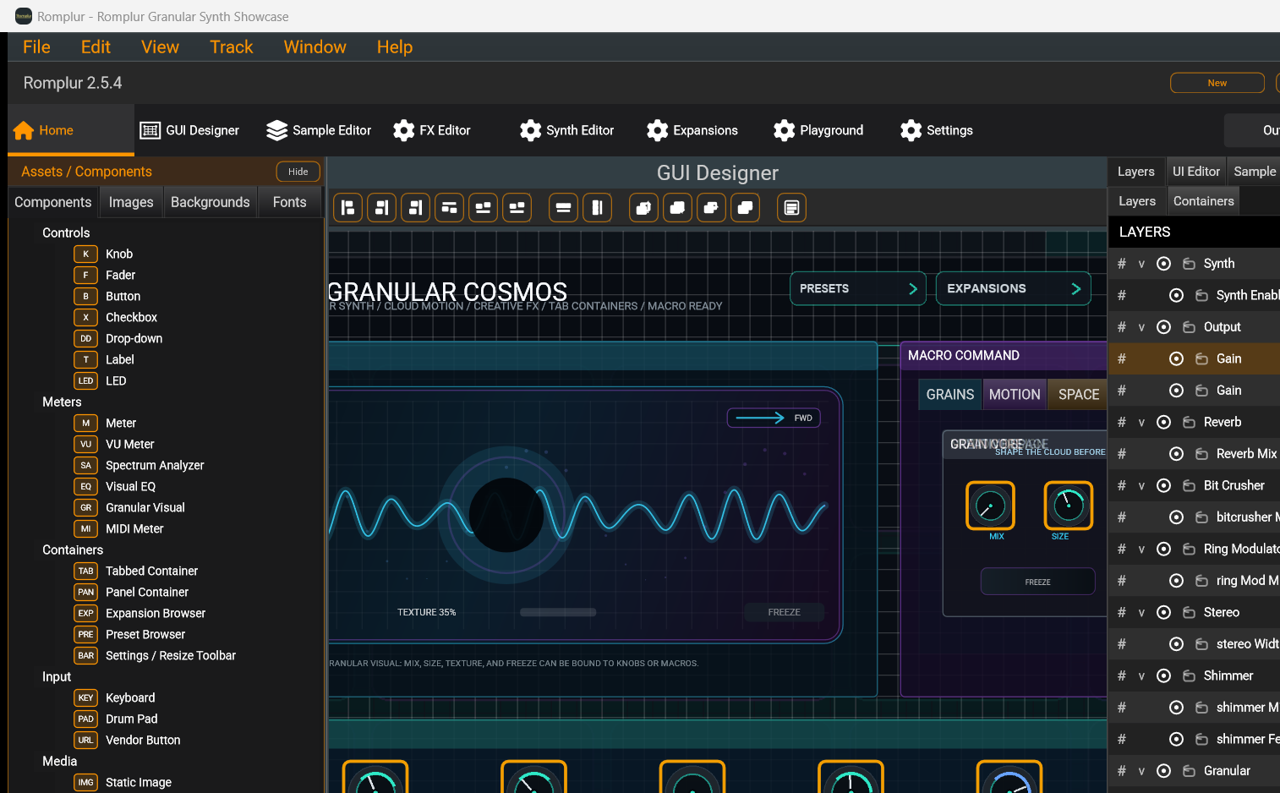Open the Synth Editor section
The height and width of the screenshot is (793, 1280).
click(x=567, y=130)
